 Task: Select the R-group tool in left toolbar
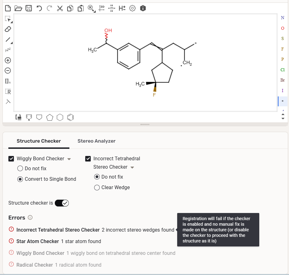point(8,92)
